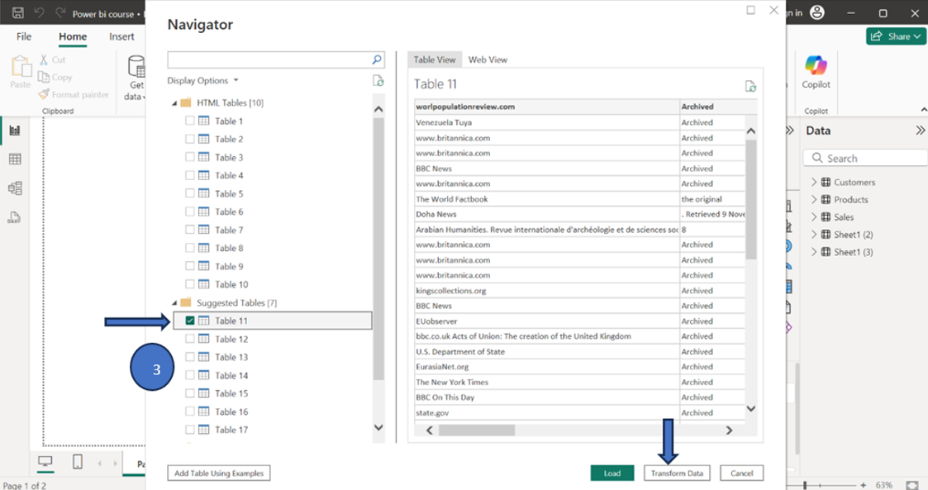Screen dimensions: 928x490
Task: Open the Display Options dropdown
Action: 202,81
